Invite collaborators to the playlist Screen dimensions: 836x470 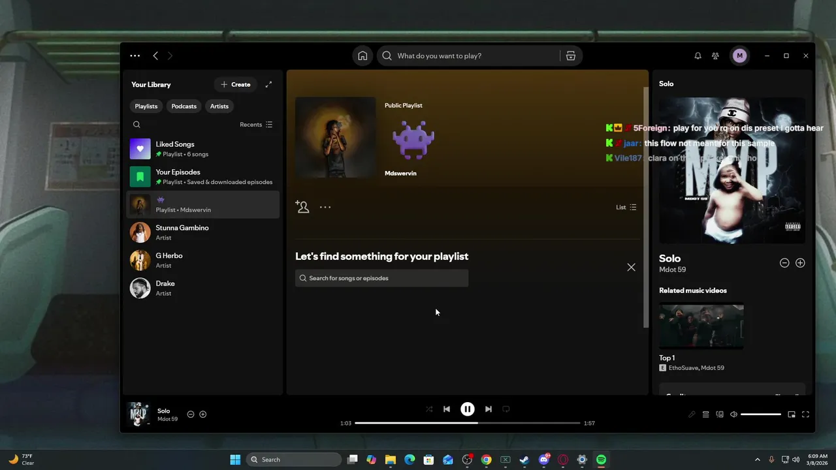pos(302,207)
